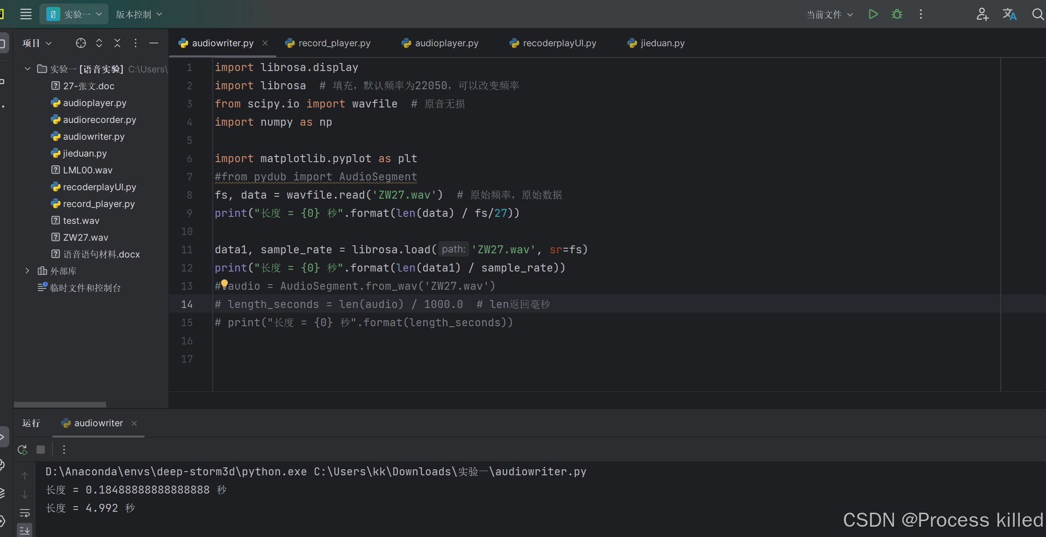Image resolution: width=1046 pixels, height=537 pixels.
Task: Start debugging the script
Action: coord(896,14)
